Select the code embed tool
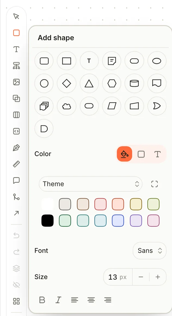Image resolution: width=172 pixels, height=316 pixels. coord(16,131)
